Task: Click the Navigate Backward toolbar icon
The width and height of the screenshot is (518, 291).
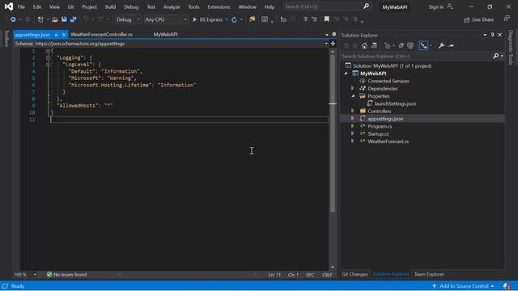Action: tap(13, 19)
